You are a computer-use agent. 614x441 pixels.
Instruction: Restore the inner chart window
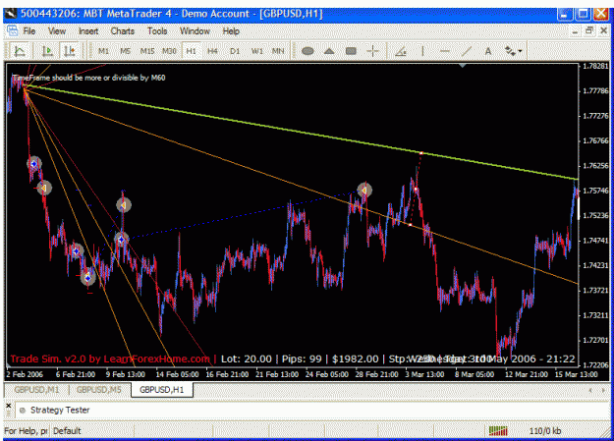[x=589, y=31]
